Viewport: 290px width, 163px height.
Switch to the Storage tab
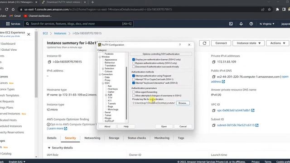point(114,138)
